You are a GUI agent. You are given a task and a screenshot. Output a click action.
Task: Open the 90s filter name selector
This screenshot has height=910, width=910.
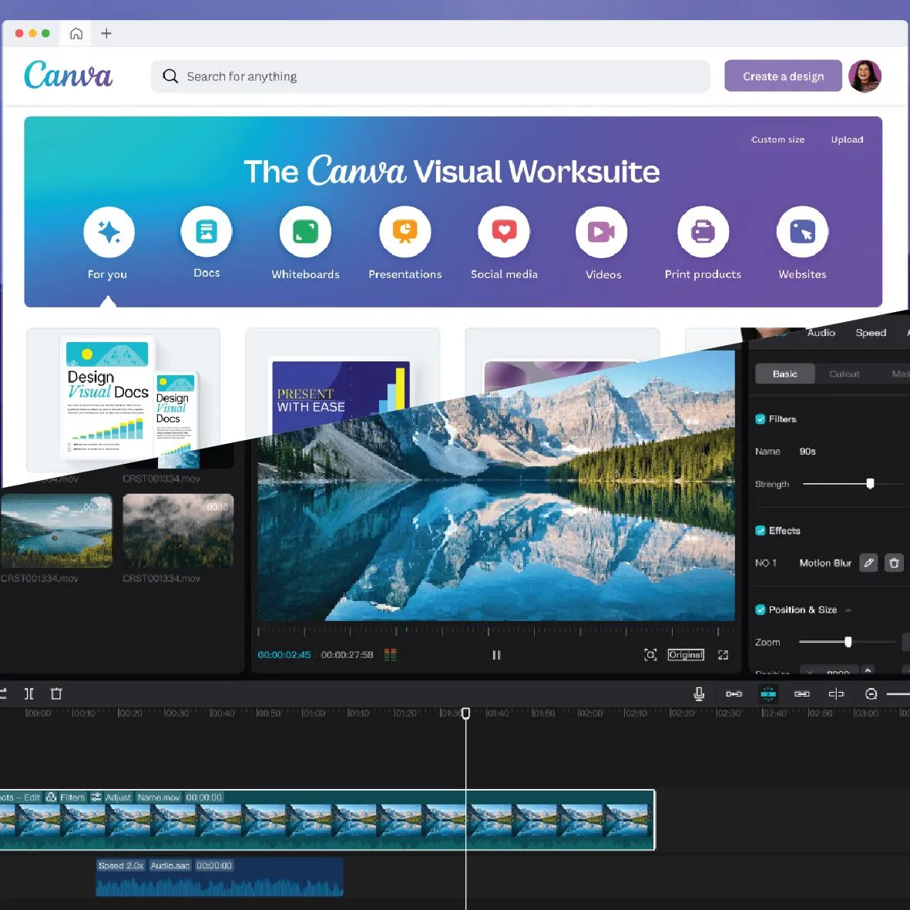click(807, 452)
